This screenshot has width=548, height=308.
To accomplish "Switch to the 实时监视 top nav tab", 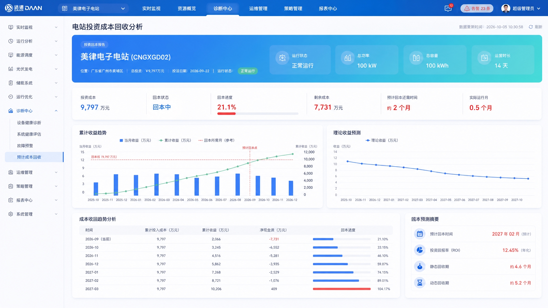I will point(151,9).
